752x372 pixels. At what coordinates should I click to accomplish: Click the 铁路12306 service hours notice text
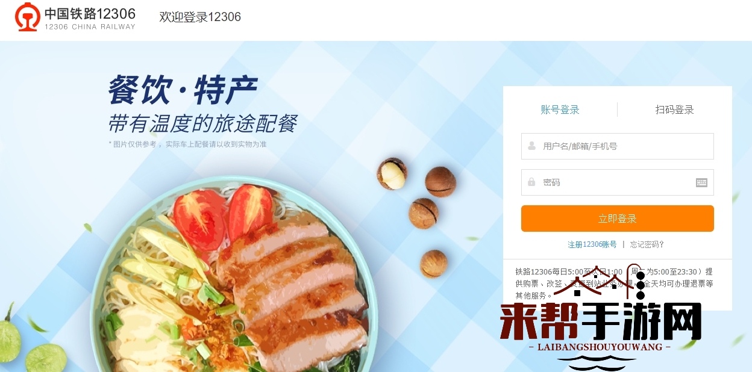(614, 284)
